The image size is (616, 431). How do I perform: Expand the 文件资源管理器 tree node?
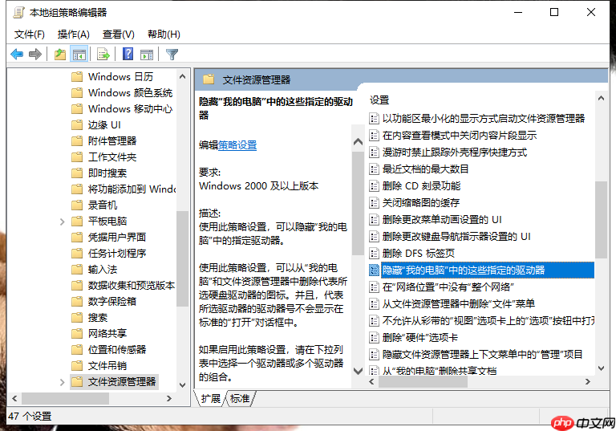tap(62, 382)
